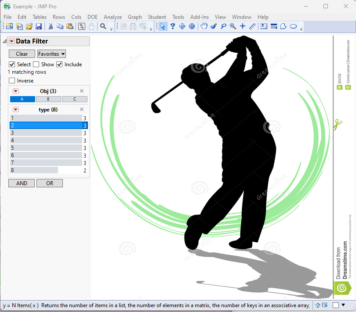Click the Cut scissors icon

(51, 26)
